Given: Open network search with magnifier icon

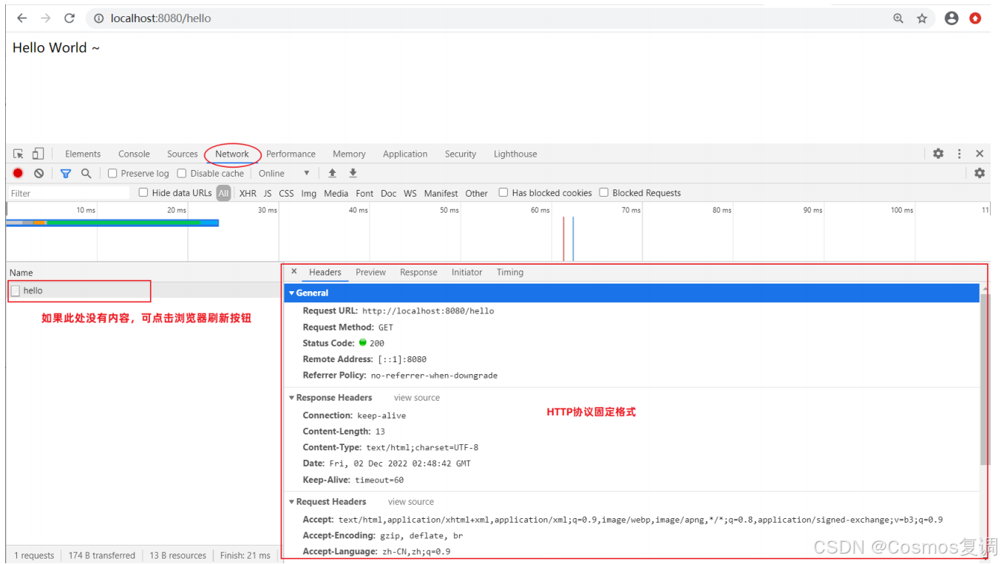Looking at the screenshot, I should pyautogui.click(x=86, y=173).
